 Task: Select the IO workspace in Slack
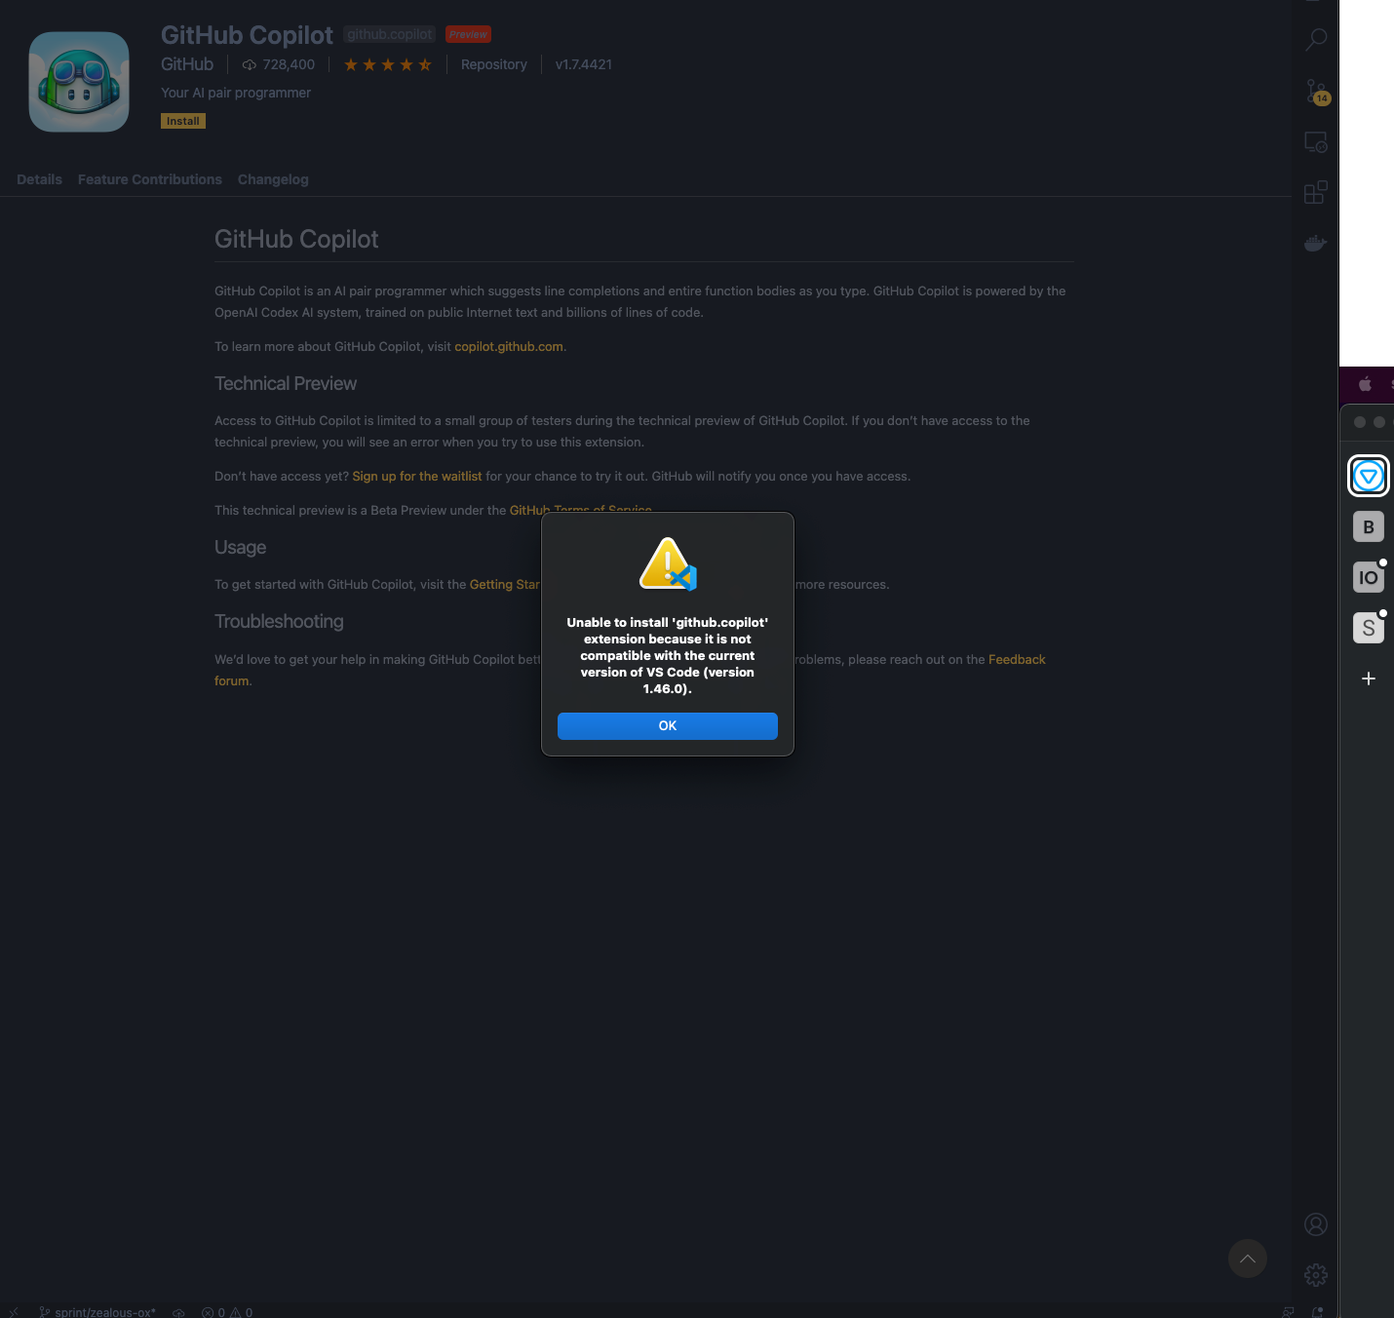[1369, 577]
